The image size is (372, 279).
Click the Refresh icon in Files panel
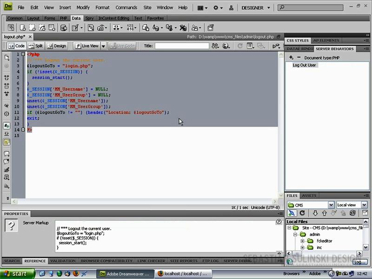(x=302, y=213)
